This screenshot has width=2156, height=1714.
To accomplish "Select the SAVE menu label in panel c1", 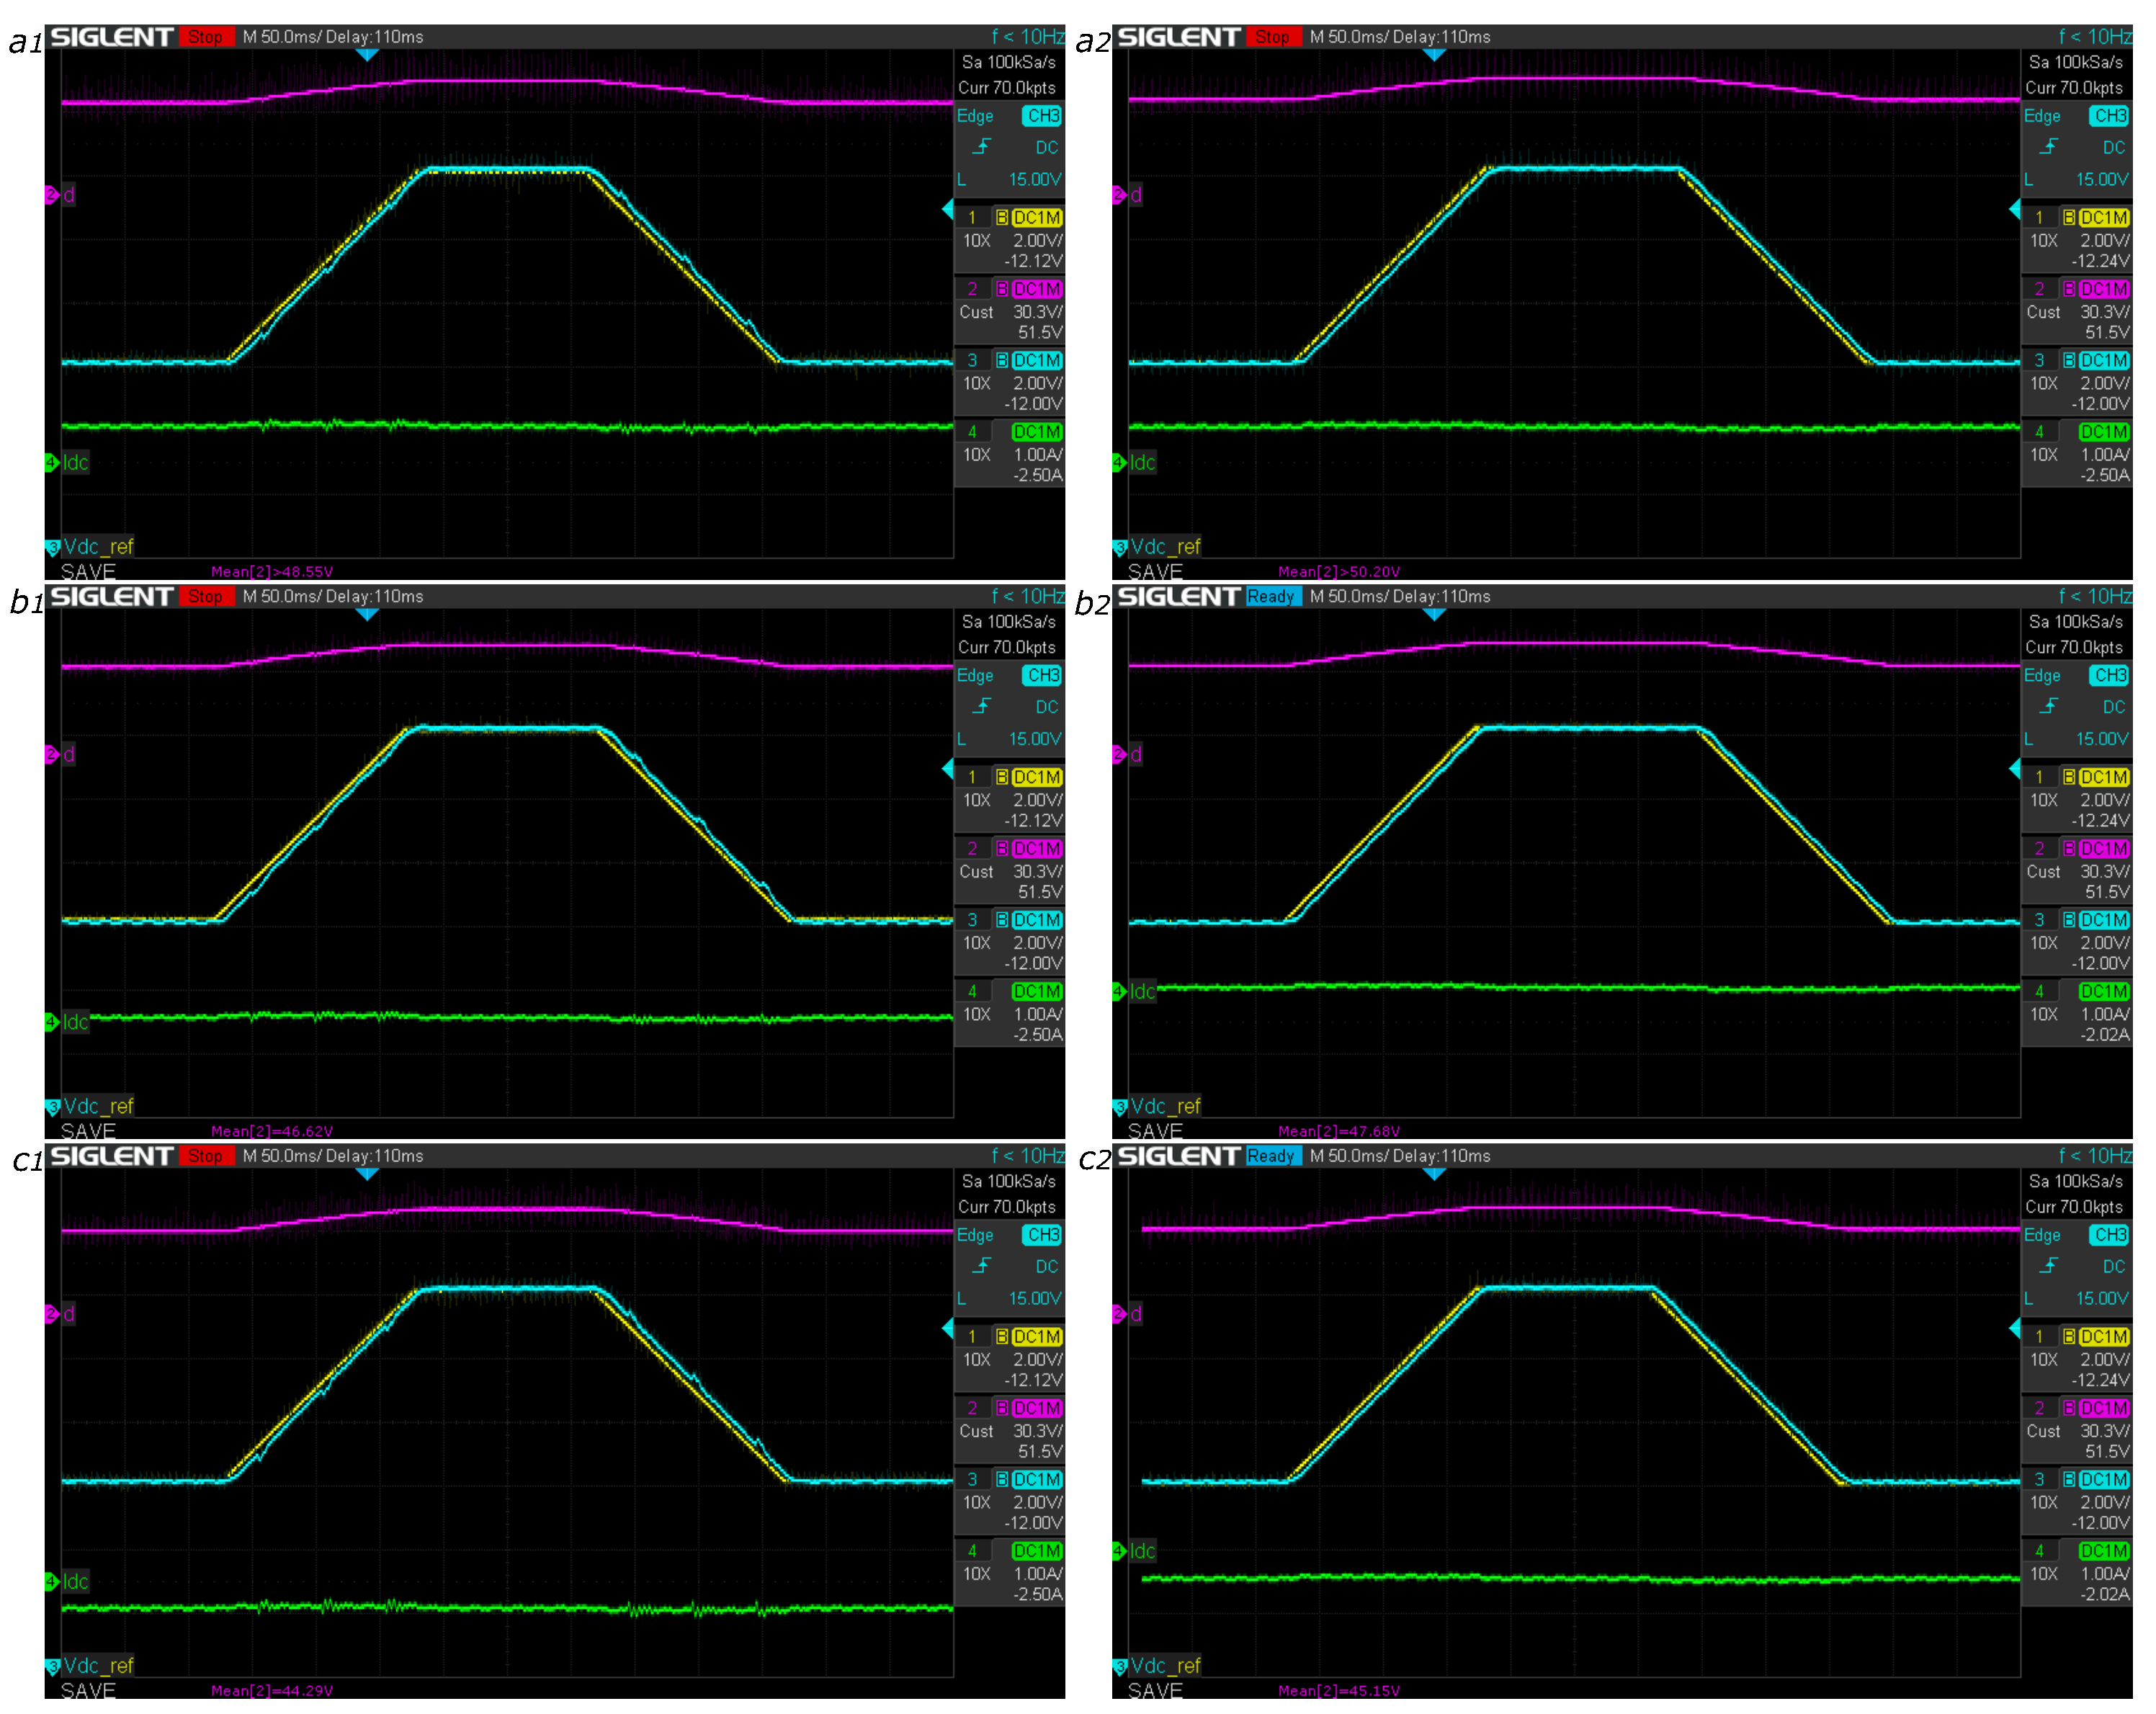I will point(88,1690).
